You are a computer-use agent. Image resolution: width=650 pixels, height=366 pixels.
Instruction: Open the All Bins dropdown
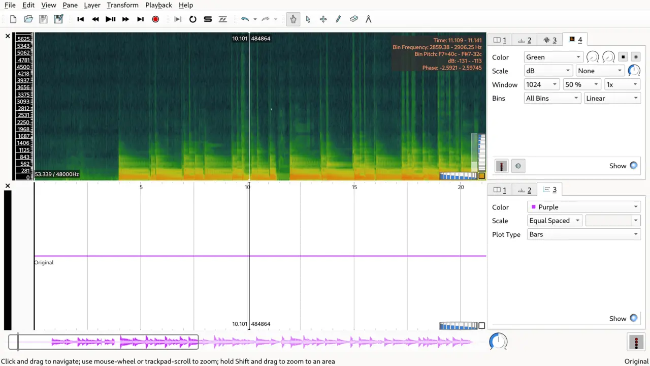(552, 99)
